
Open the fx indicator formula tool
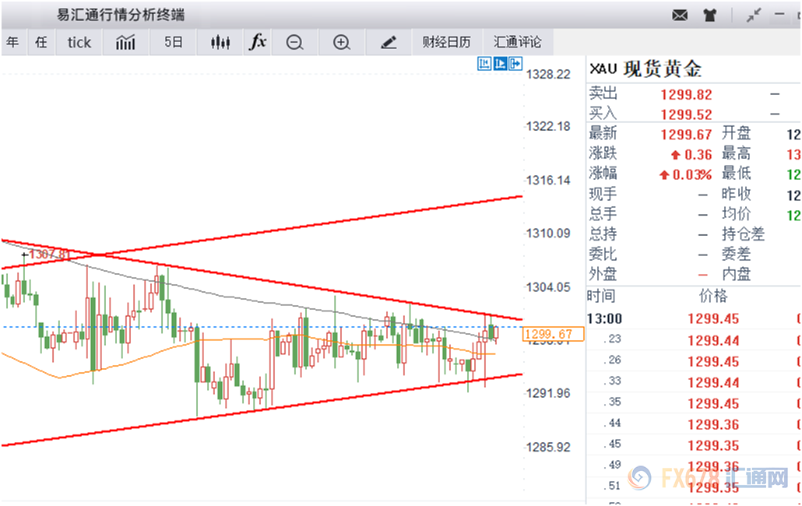(258, 43)
